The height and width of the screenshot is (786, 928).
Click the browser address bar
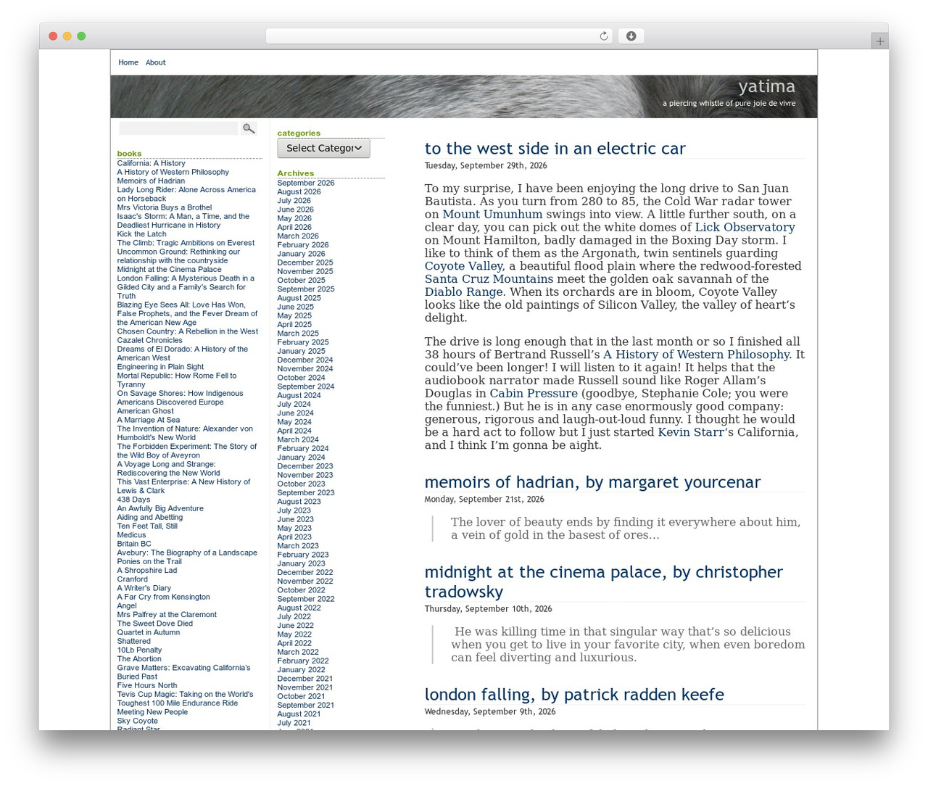pyautogui.click(x=439, y=36)
